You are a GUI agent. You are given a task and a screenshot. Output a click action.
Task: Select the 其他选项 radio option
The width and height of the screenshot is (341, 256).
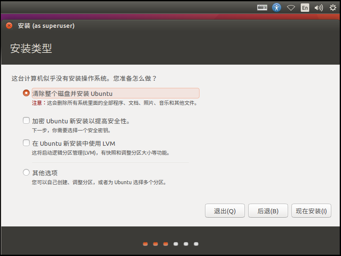point(26,172)
